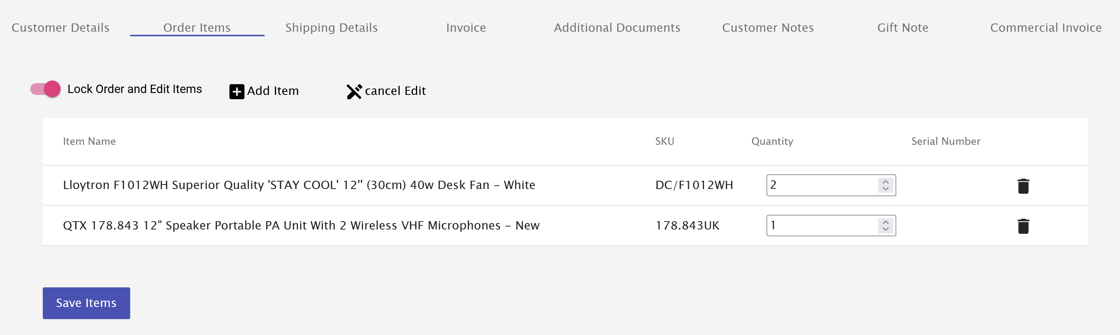Screen dimensions: 1120x335
Task: Switch to Shipping Details tab
Action: tap(331, 28)
